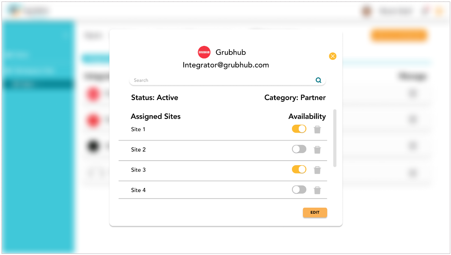
Task: Click the Integrator@grubhub.com email address
Action: coord(226,65)
